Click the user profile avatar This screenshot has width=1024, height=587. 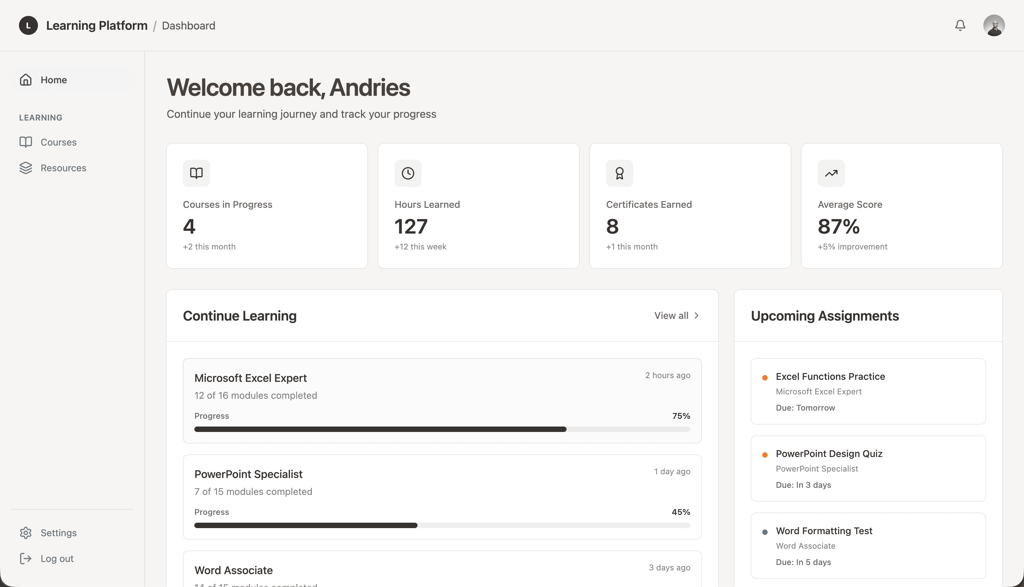point(994,25)
